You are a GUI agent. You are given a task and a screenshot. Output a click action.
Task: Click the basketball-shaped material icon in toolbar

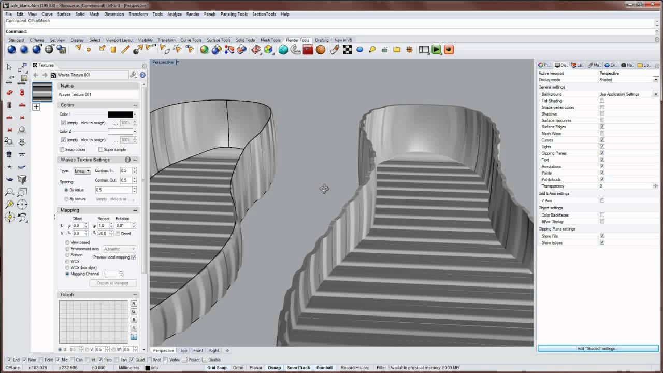click(x=321, y=49)
